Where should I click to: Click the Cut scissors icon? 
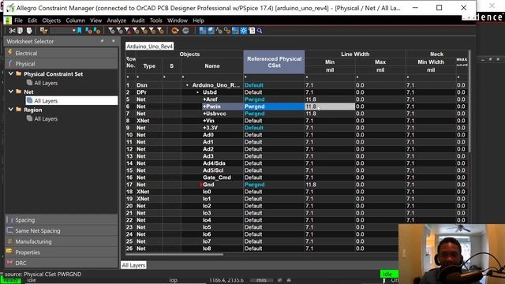13,31
